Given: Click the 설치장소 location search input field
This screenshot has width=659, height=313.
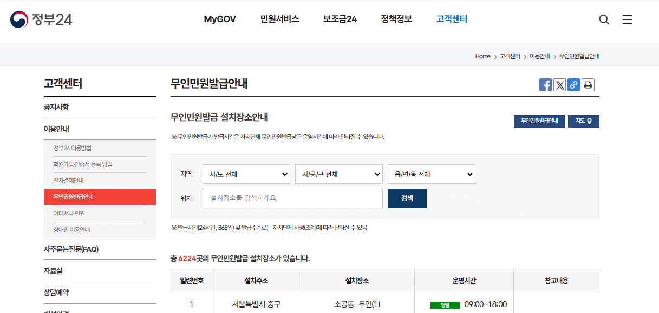Looking at the screenshot, I should (x=292, y=198).
